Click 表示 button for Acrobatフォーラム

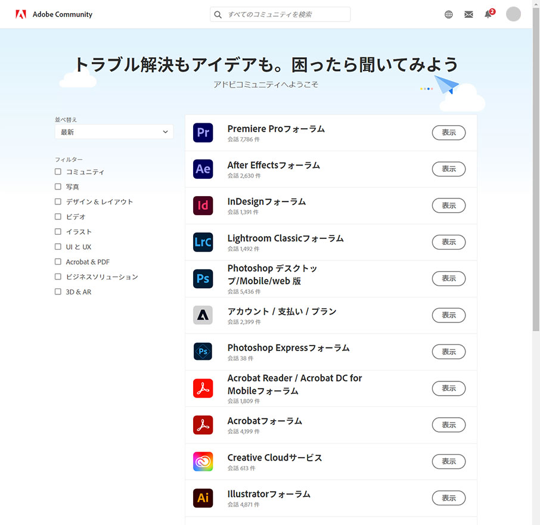pos(449,425)
